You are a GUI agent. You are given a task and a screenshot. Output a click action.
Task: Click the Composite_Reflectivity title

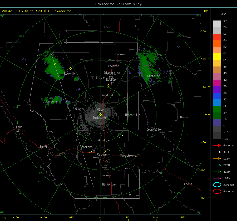coord(118,4)
